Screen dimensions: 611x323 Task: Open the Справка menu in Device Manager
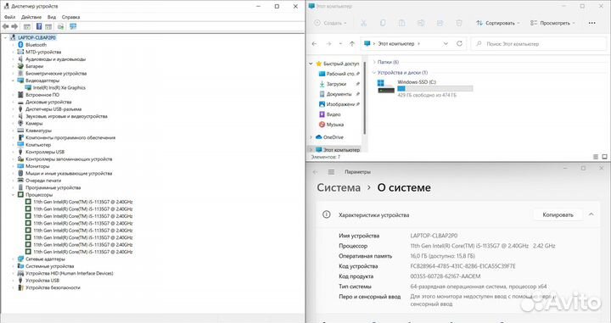point(70,17)
